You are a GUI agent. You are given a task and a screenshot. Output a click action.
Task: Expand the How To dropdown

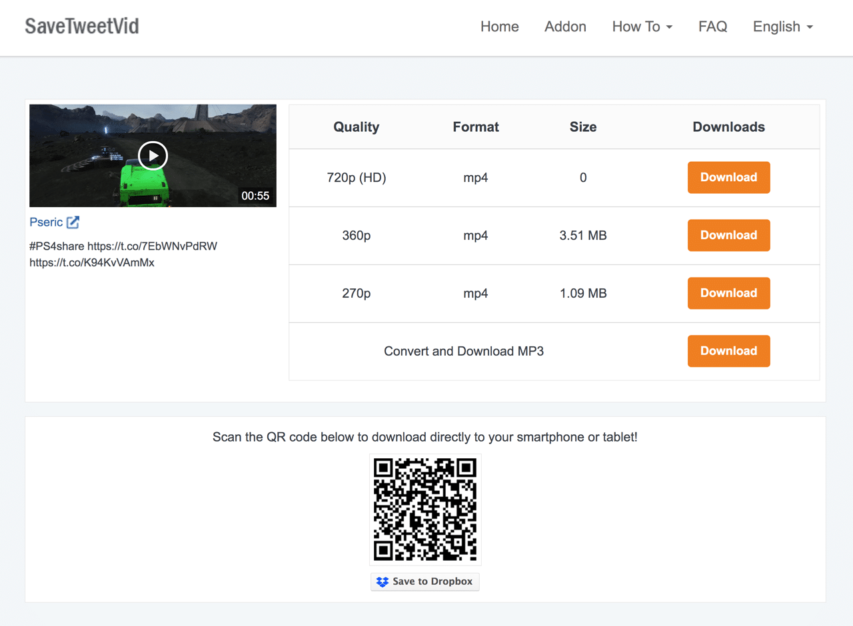(642, 27)
